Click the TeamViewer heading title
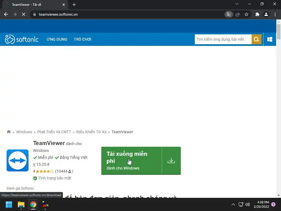This screenshot has width=281, height=211. pos(49,143)
